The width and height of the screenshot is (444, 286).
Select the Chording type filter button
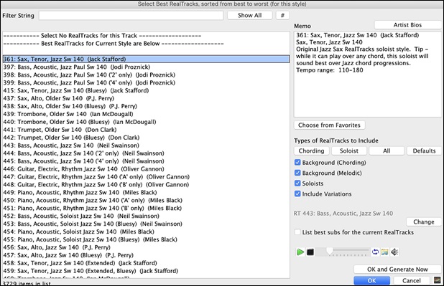click(x=312, y=151)
